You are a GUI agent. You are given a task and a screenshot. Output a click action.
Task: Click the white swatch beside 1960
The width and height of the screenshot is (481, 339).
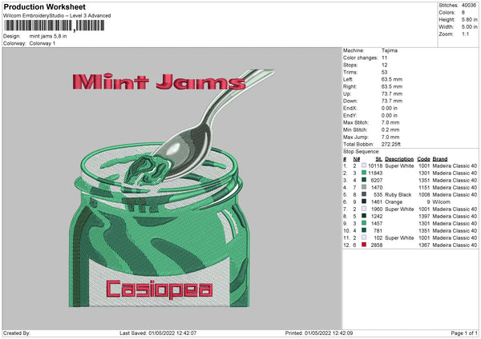(364, 209)
